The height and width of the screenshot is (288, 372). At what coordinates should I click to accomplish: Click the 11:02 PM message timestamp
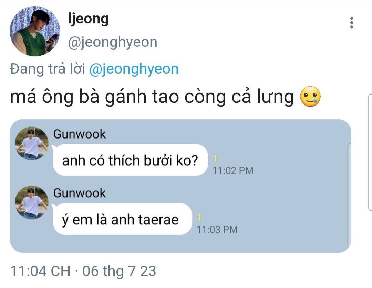click(233, 170)
